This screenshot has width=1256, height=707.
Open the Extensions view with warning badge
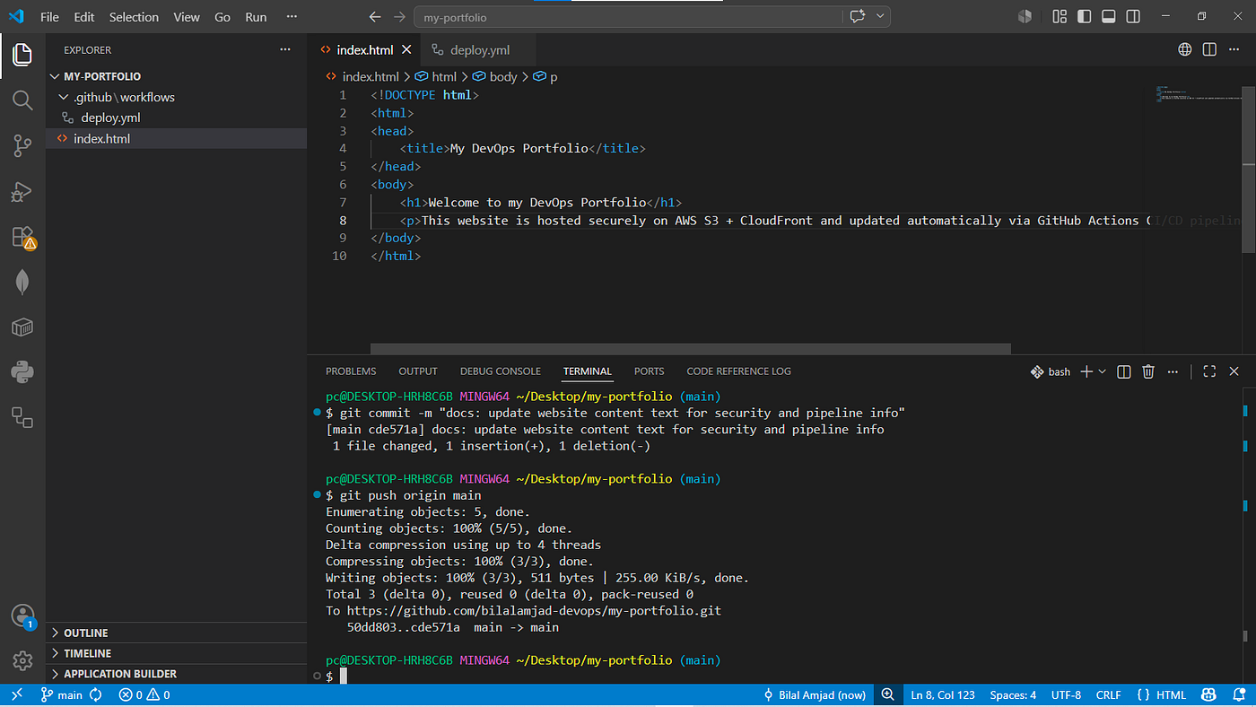(x=22, y=237)
